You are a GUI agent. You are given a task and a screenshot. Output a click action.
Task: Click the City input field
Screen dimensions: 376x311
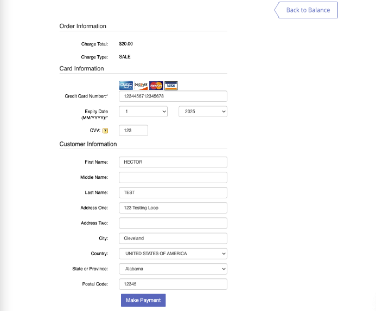(x=173, y=238)
